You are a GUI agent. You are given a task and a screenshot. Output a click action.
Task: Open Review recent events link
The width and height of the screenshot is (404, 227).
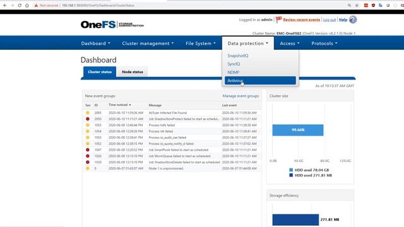pyautogui.click(x=302, y=20)
